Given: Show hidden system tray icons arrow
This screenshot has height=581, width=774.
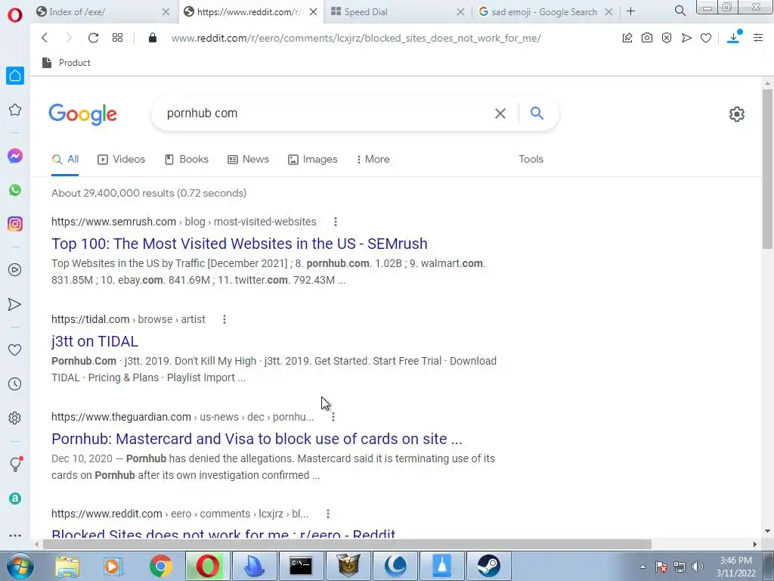Looking at the screenshot, I should pyautogui.click(x=642, y=567).
